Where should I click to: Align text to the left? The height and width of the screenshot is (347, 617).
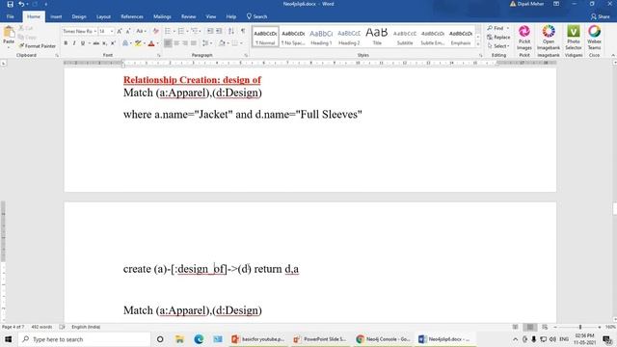tap(168, 43)
